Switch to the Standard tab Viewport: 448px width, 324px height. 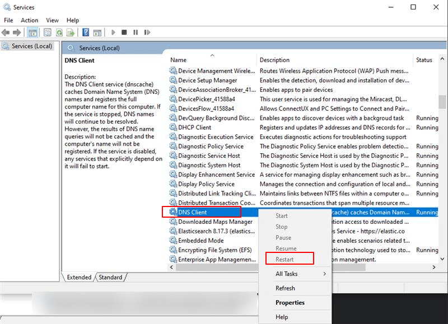[x=110, y=277]
